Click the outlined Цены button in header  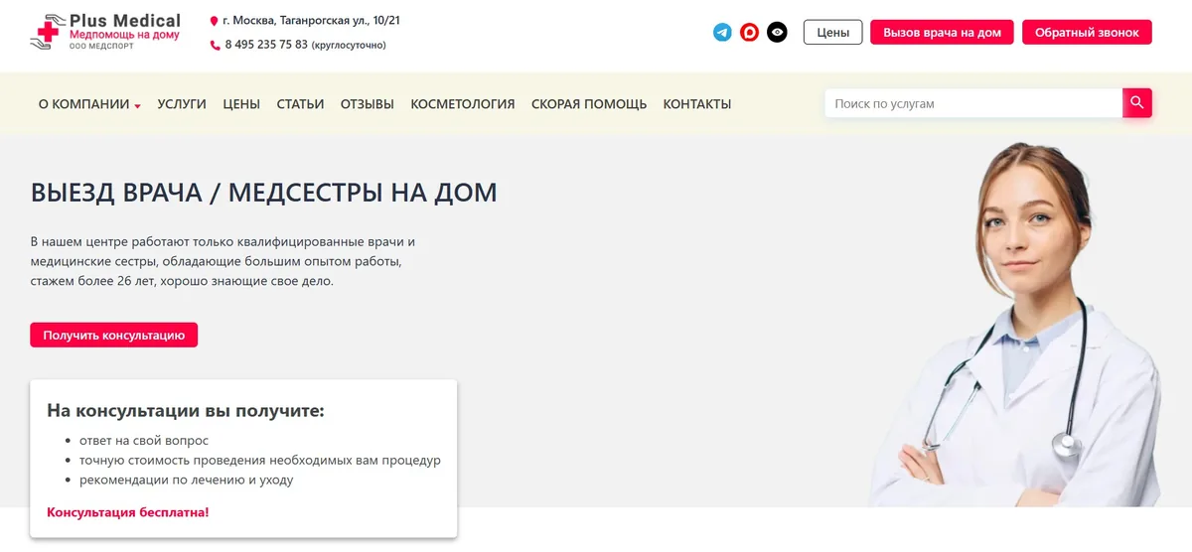832,32
